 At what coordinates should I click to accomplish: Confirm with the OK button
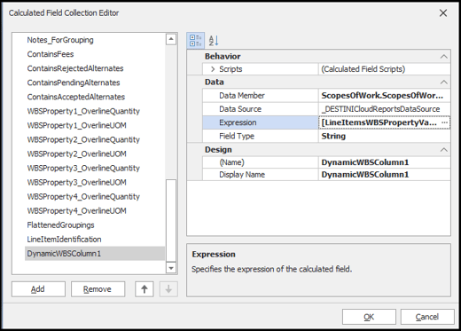point(369,317)
